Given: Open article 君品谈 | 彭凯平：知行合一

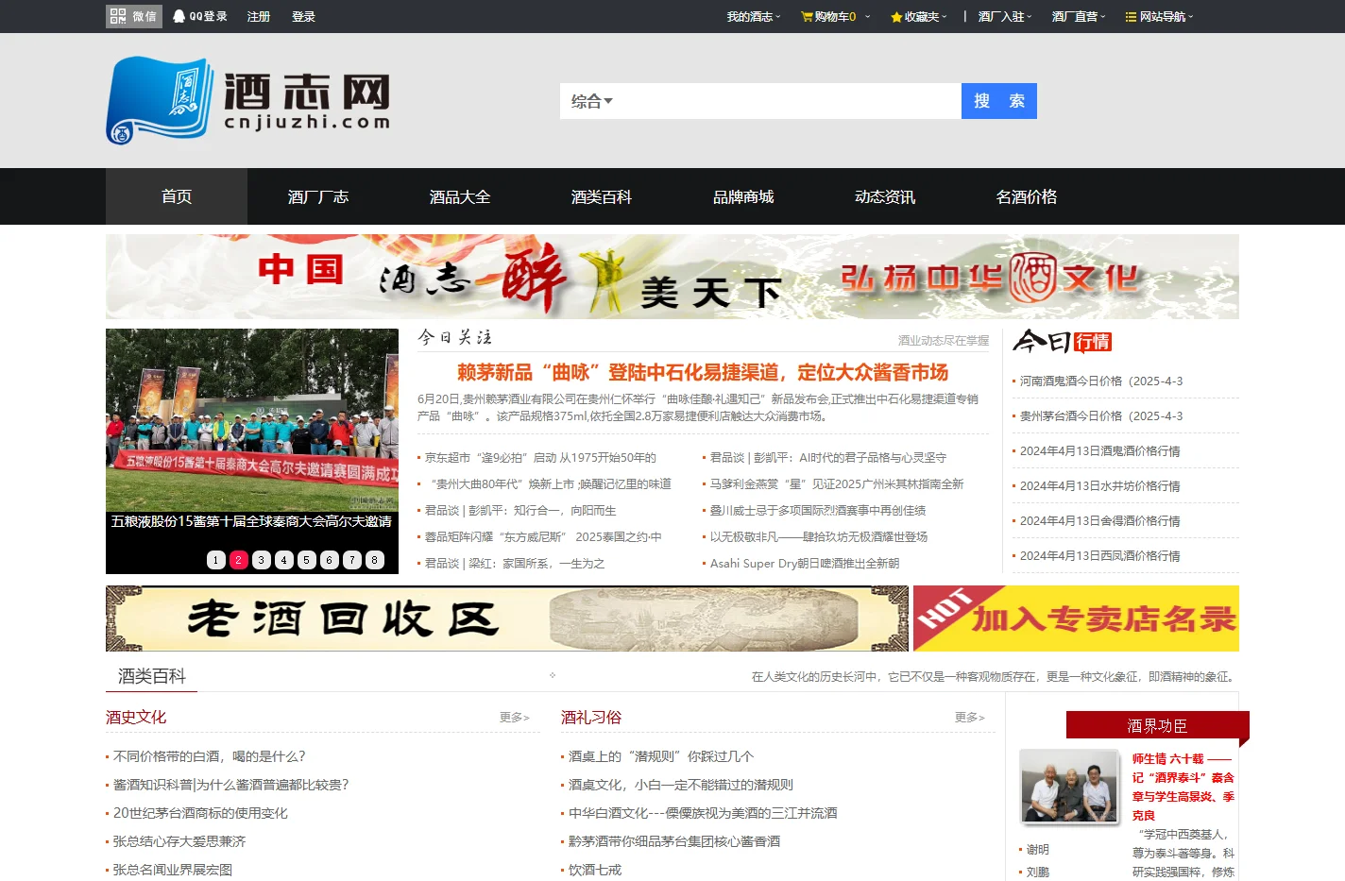Looking at the screenshot, I should (520, 511).
